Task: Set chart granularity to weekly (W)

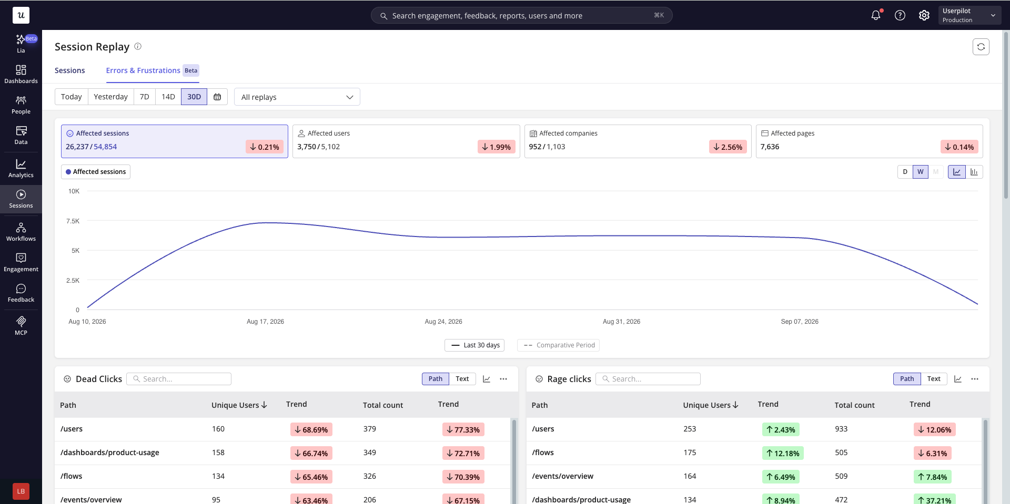Action: [x=921, y=172]
